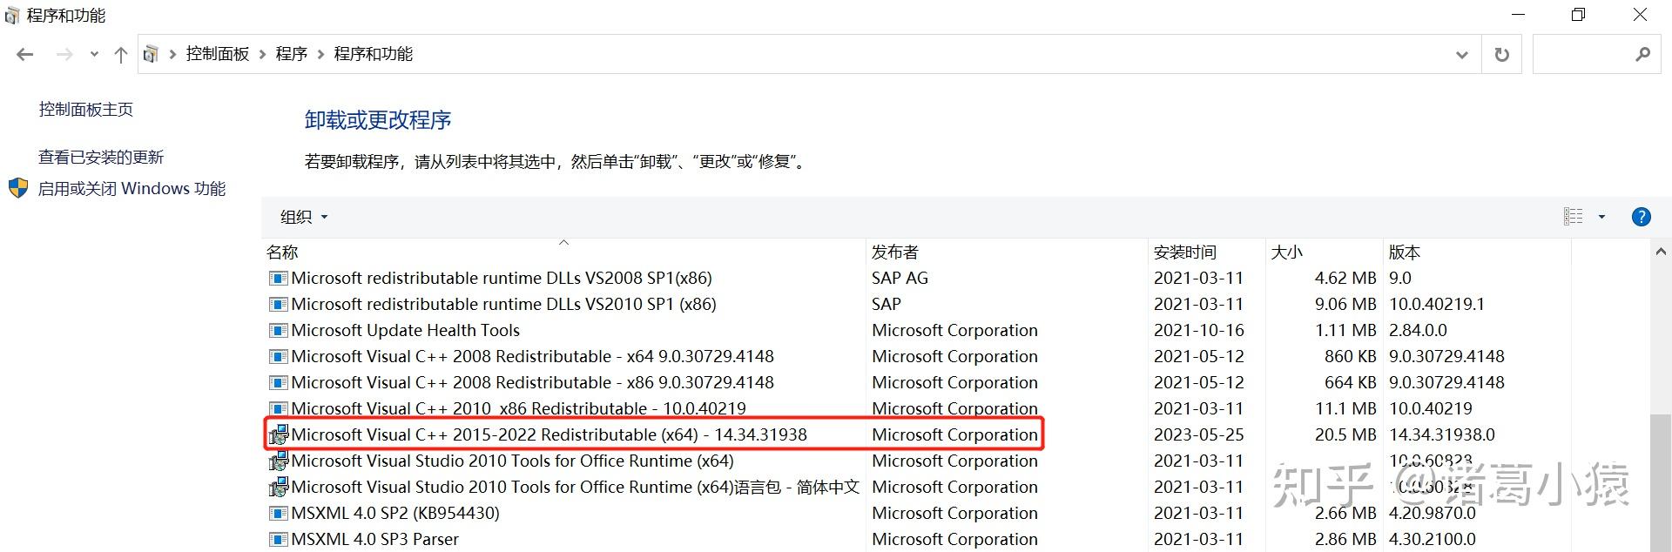The height and width of the screenshot is (552, 1672).
Task: Click the shield icon beside Windows features
Action: pos(18,188)
